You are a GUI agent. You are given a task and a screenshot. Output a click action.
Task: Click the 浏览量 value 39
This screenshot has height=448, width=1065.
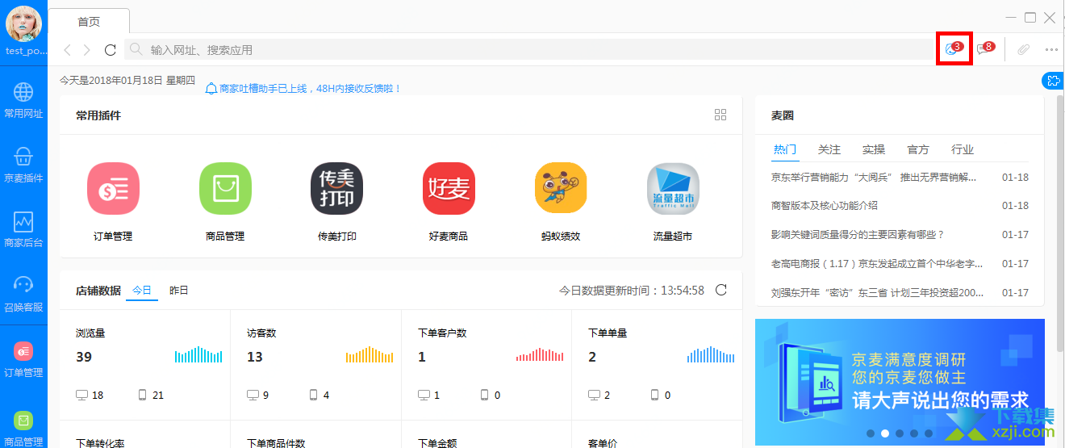[84, 357]
